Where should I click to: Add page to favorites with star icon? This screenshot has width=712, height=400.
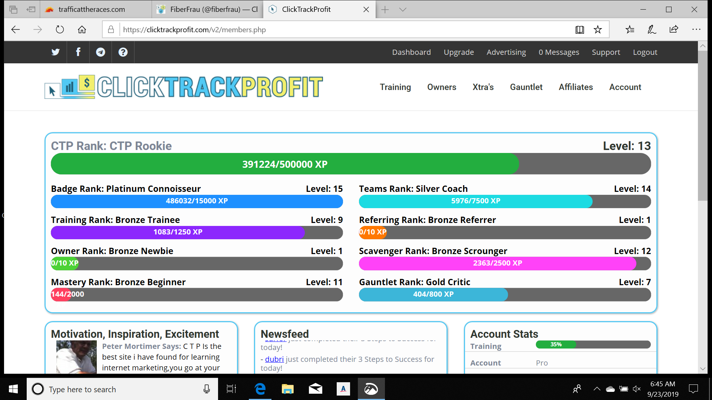coord(598,30)
